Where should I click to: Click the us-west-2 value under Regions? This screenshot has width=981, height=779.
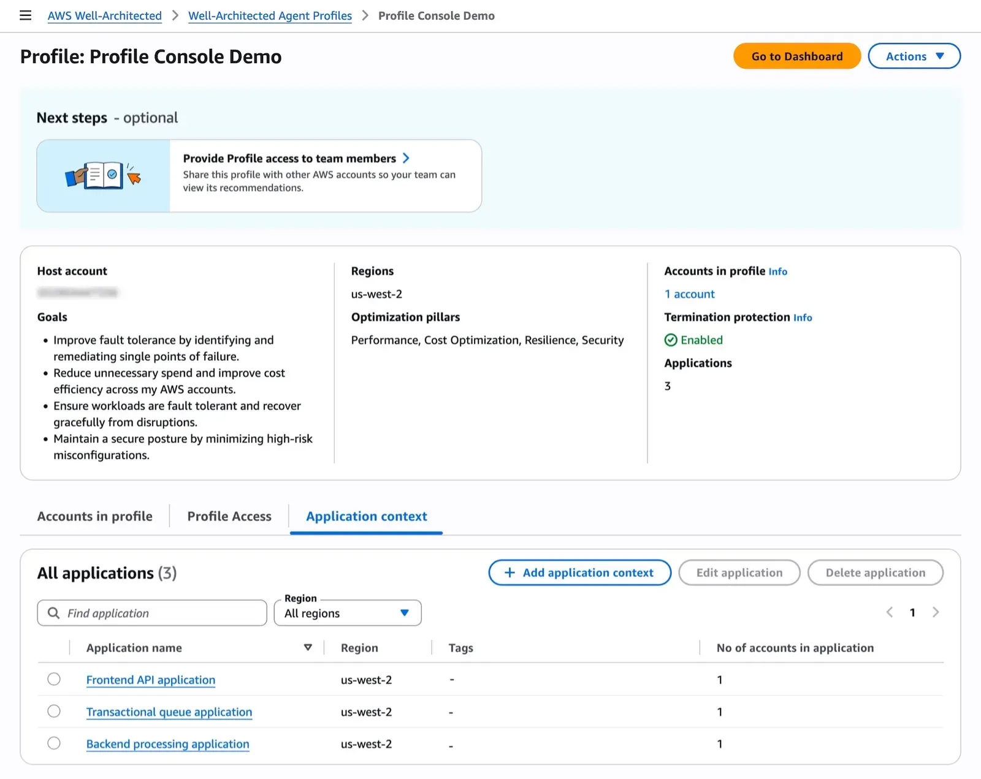click(x=376, y=294)
